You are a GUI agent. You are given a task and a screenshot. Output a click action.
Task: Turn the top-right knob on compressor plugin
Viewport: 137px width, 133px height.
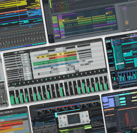point(87,116)
